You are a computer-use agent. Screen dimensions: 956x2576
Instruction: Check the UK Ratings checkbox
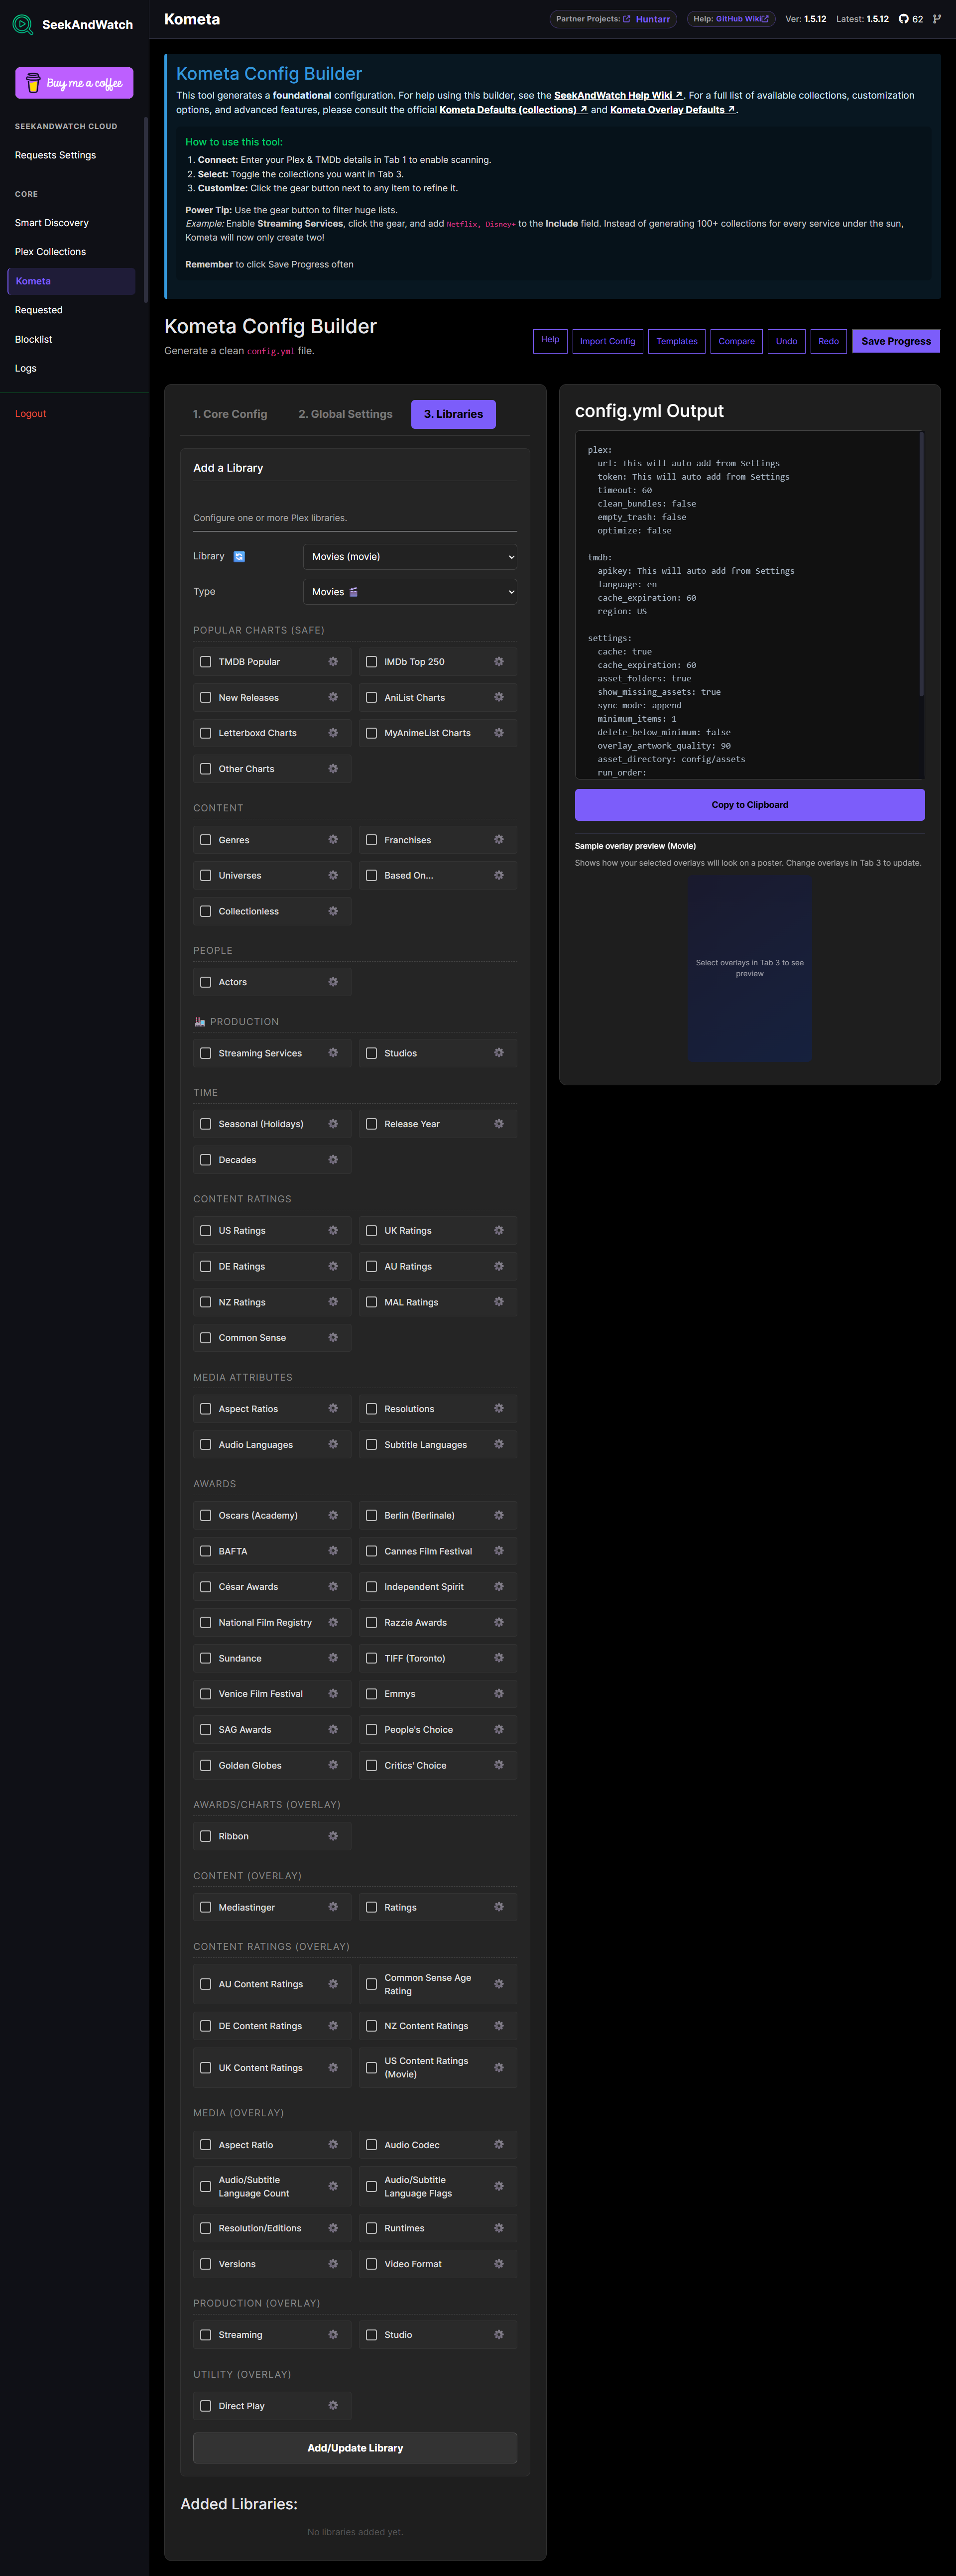pos(372,1231)
